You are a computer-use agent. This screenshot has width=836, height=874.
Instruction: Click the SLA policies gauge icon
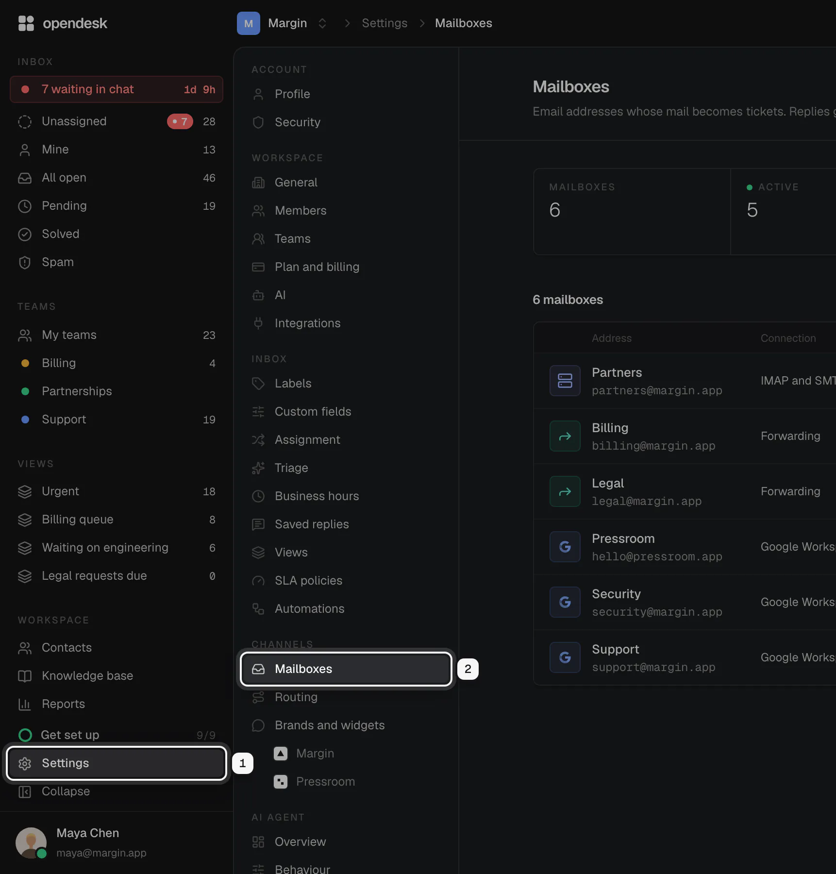(x=258, y=581)
